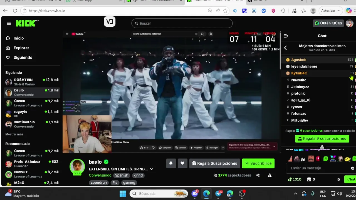Add page to favorites star

(x=225, y=11)
